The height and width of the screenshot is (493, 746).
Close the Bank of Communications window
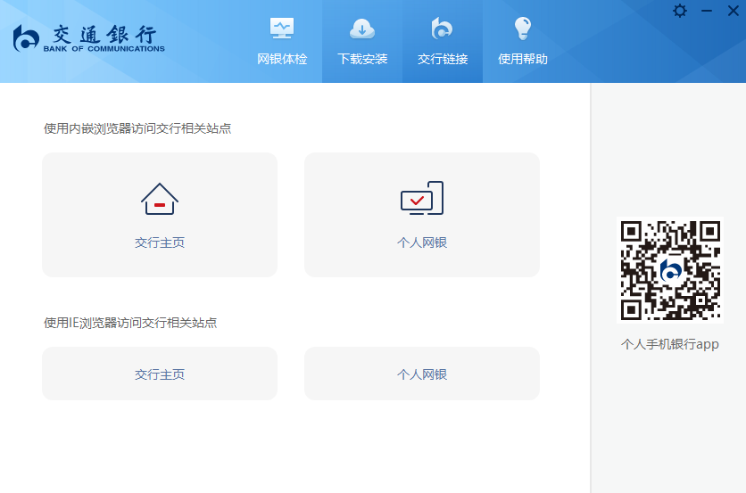[734, 11]
